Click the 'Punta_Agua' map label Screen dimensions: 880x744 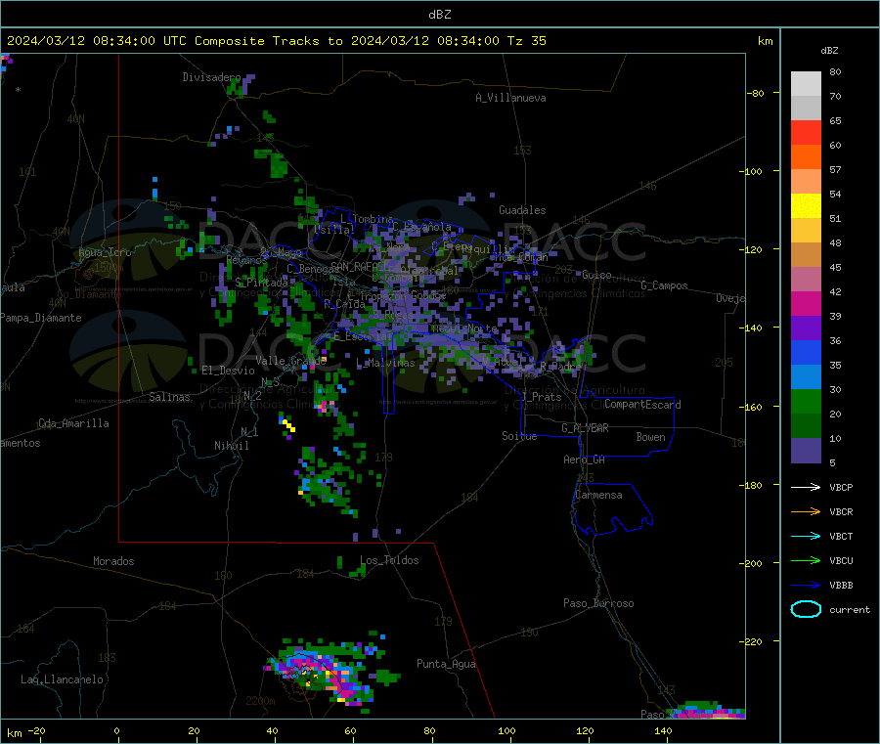click(446, 664)
